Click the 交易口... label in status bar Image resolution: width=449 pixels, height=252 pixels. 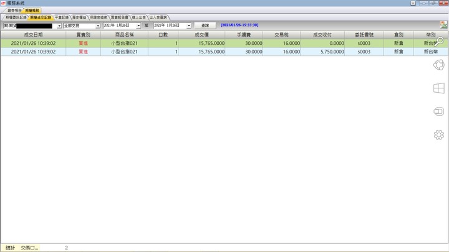click(x=29, y=248)
